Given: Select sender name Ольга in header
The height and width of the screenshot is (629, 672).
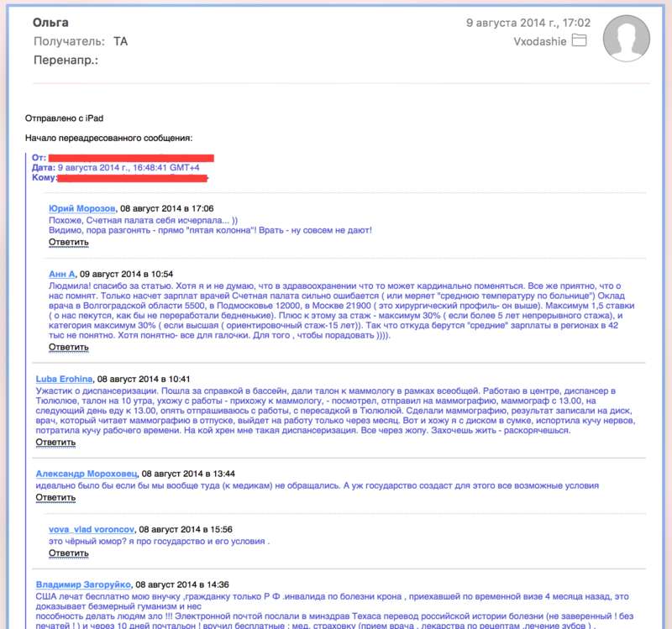Looking at the screenshot, I should pos(50,23).
